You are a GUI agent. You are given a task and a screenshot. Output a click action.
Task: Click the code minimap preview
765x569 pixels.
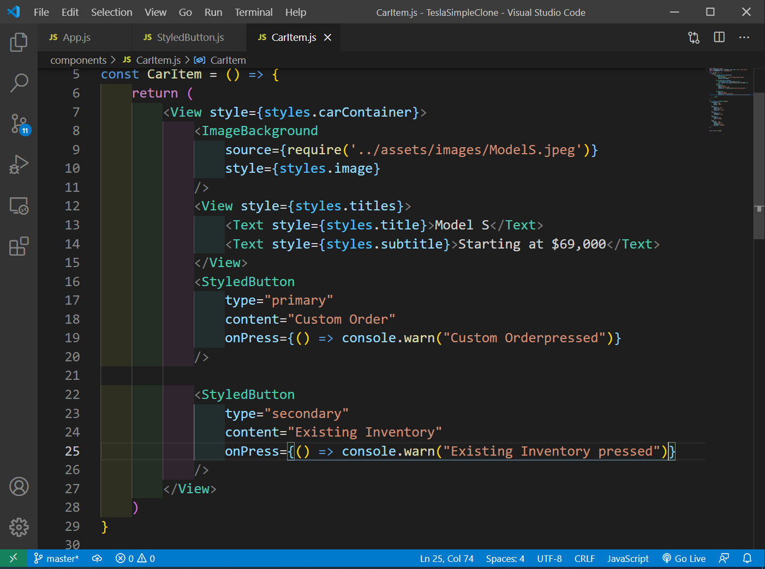click(x=730, y=100)
